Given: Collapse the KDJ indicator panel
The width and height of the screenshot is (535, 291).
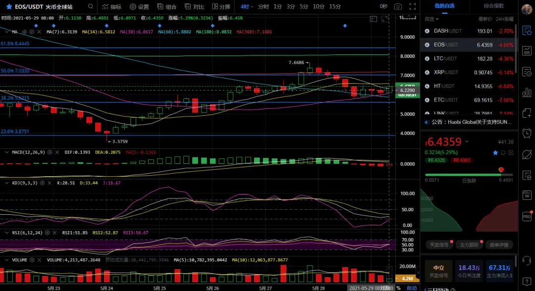Looking at the screenshot, I should pyautogui.click(x=6, y=183).
